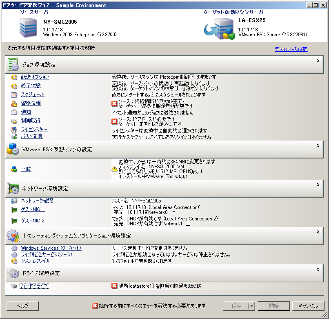Open the ライブ転送サービス(ソース) link
329x319 pixels.
click(47, 255)
